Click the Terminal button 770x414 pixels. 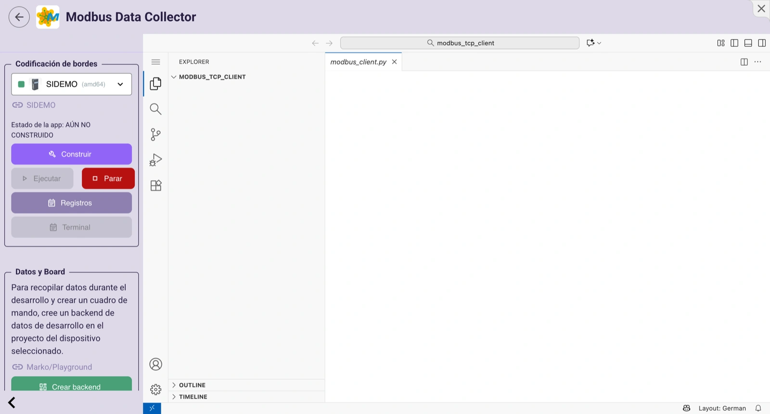pos(71,227)
